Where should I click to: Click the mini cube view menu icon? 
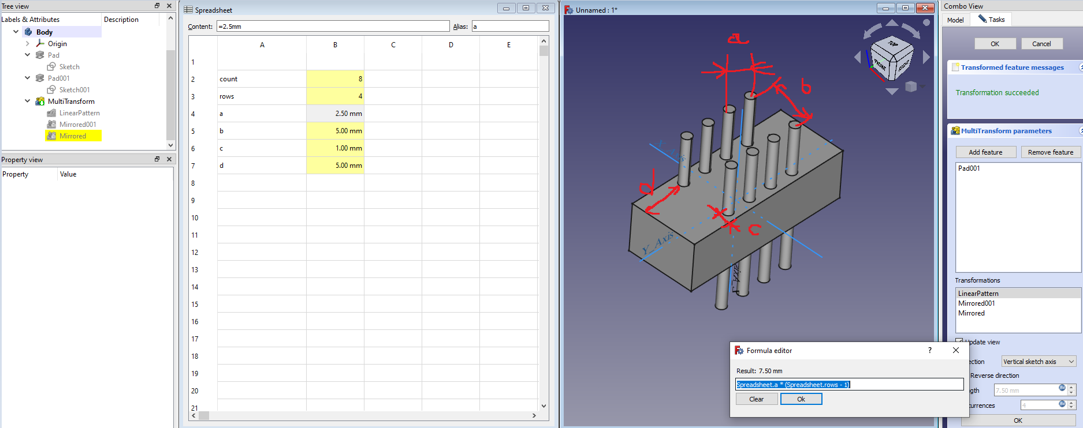coord(911,87)
